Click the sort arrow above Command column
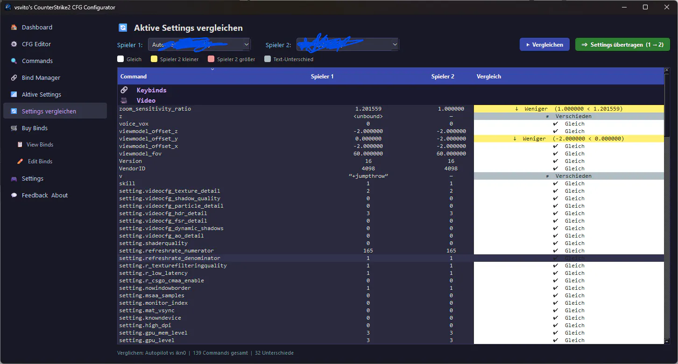 212,70
